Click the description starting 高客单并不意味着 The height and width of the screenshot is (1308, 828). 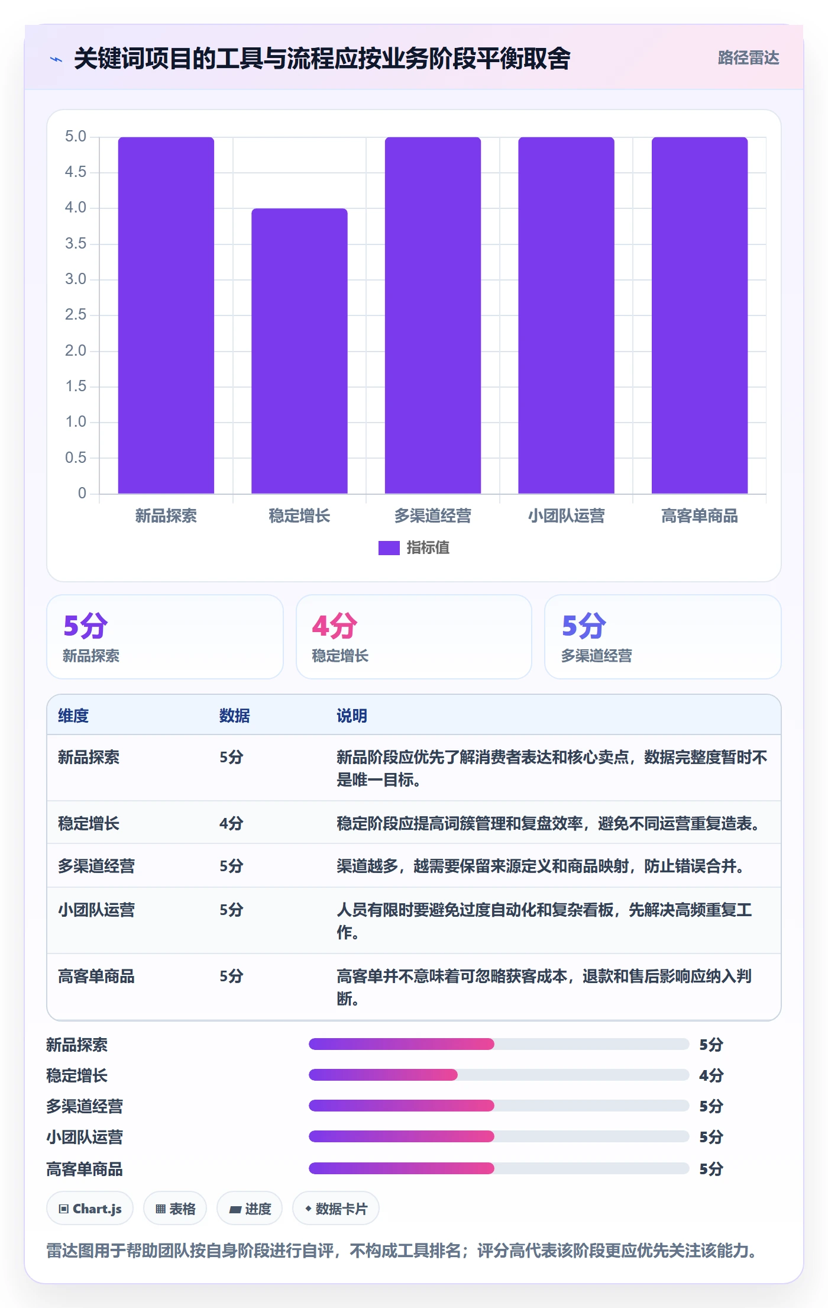(544, 987)
